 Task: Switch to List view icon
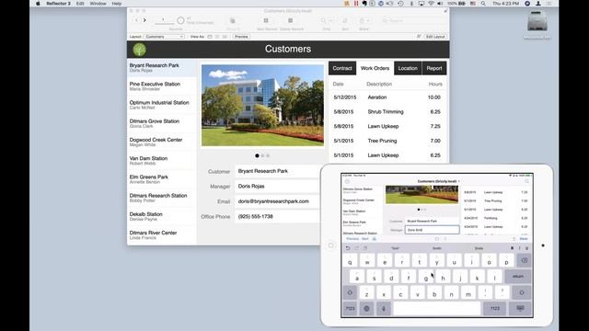(217, 37)
